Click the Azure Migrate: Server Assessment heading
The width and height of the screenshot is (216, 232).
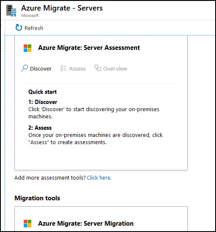(89, 48)
